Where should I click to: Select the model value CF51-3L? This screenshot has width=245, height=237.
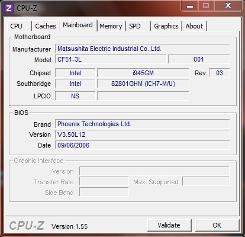tap(111, 59)
